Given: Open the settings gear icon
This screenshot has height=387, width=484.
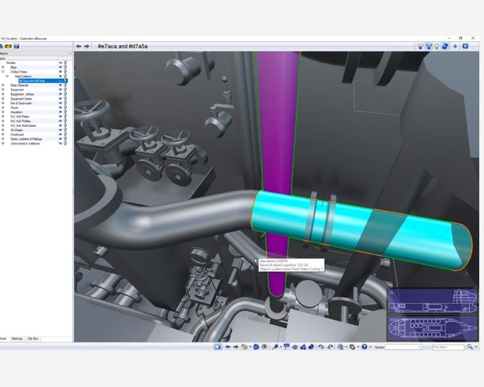Looking at the screenshot, I should pos(352,347).
